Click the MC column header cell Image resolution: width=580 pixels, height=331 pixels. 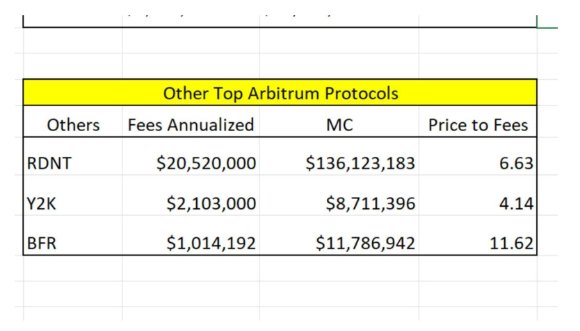click(x=339, y=121)
